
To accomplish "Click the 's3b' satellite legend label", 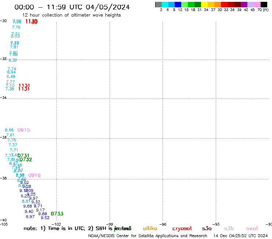I will (229, 228).
